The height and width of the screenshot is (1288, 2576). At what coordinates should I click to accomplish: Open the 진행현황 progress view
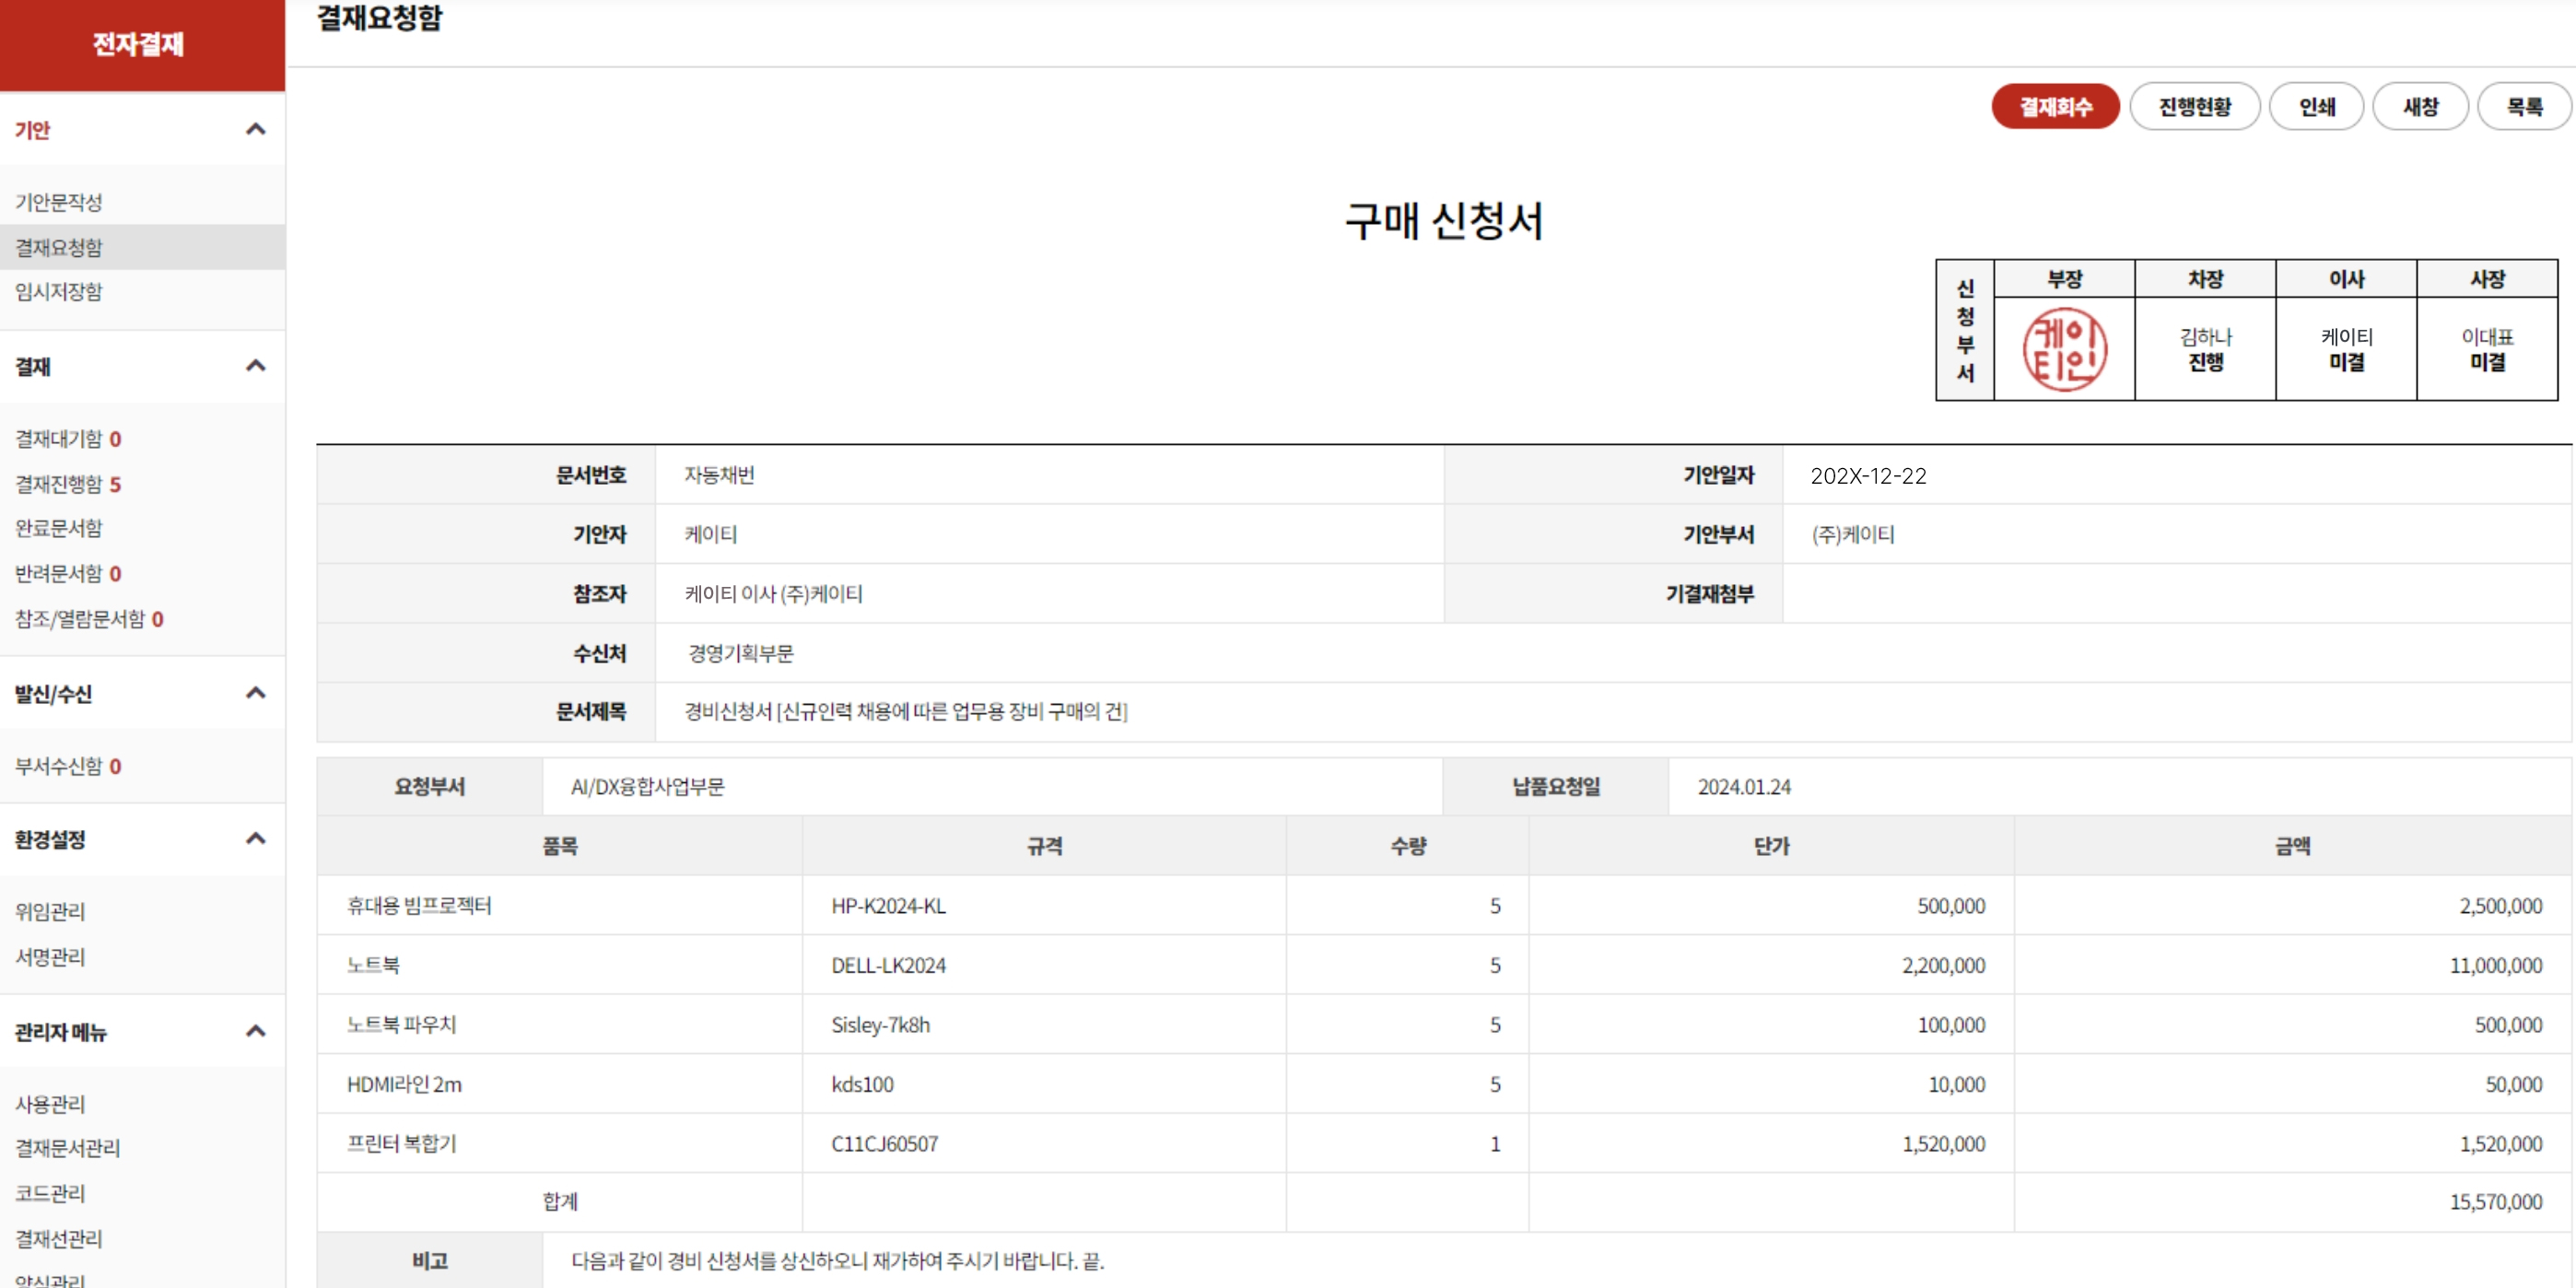pos(2194,106)
